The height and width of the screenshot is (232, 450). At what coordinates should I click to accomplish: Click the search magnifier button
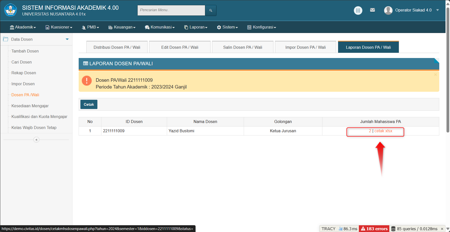click(x=211, y=10)
